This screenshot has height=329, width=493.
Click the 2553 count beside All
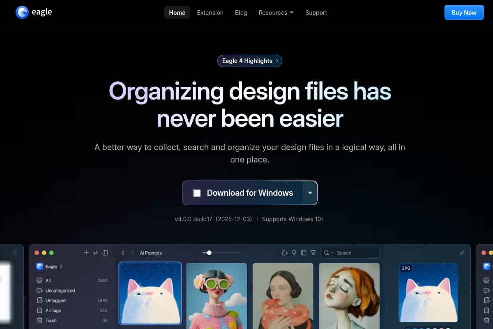(102, 280)
